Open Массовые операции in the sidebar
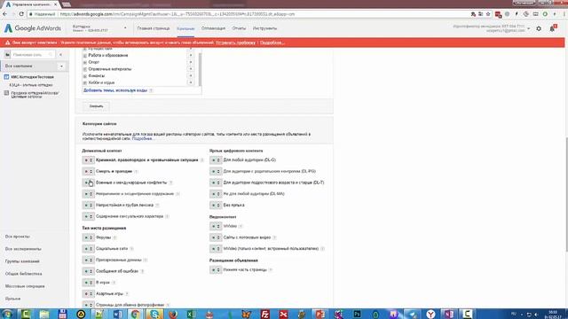 pyautogui.click(x=25, y=286)
